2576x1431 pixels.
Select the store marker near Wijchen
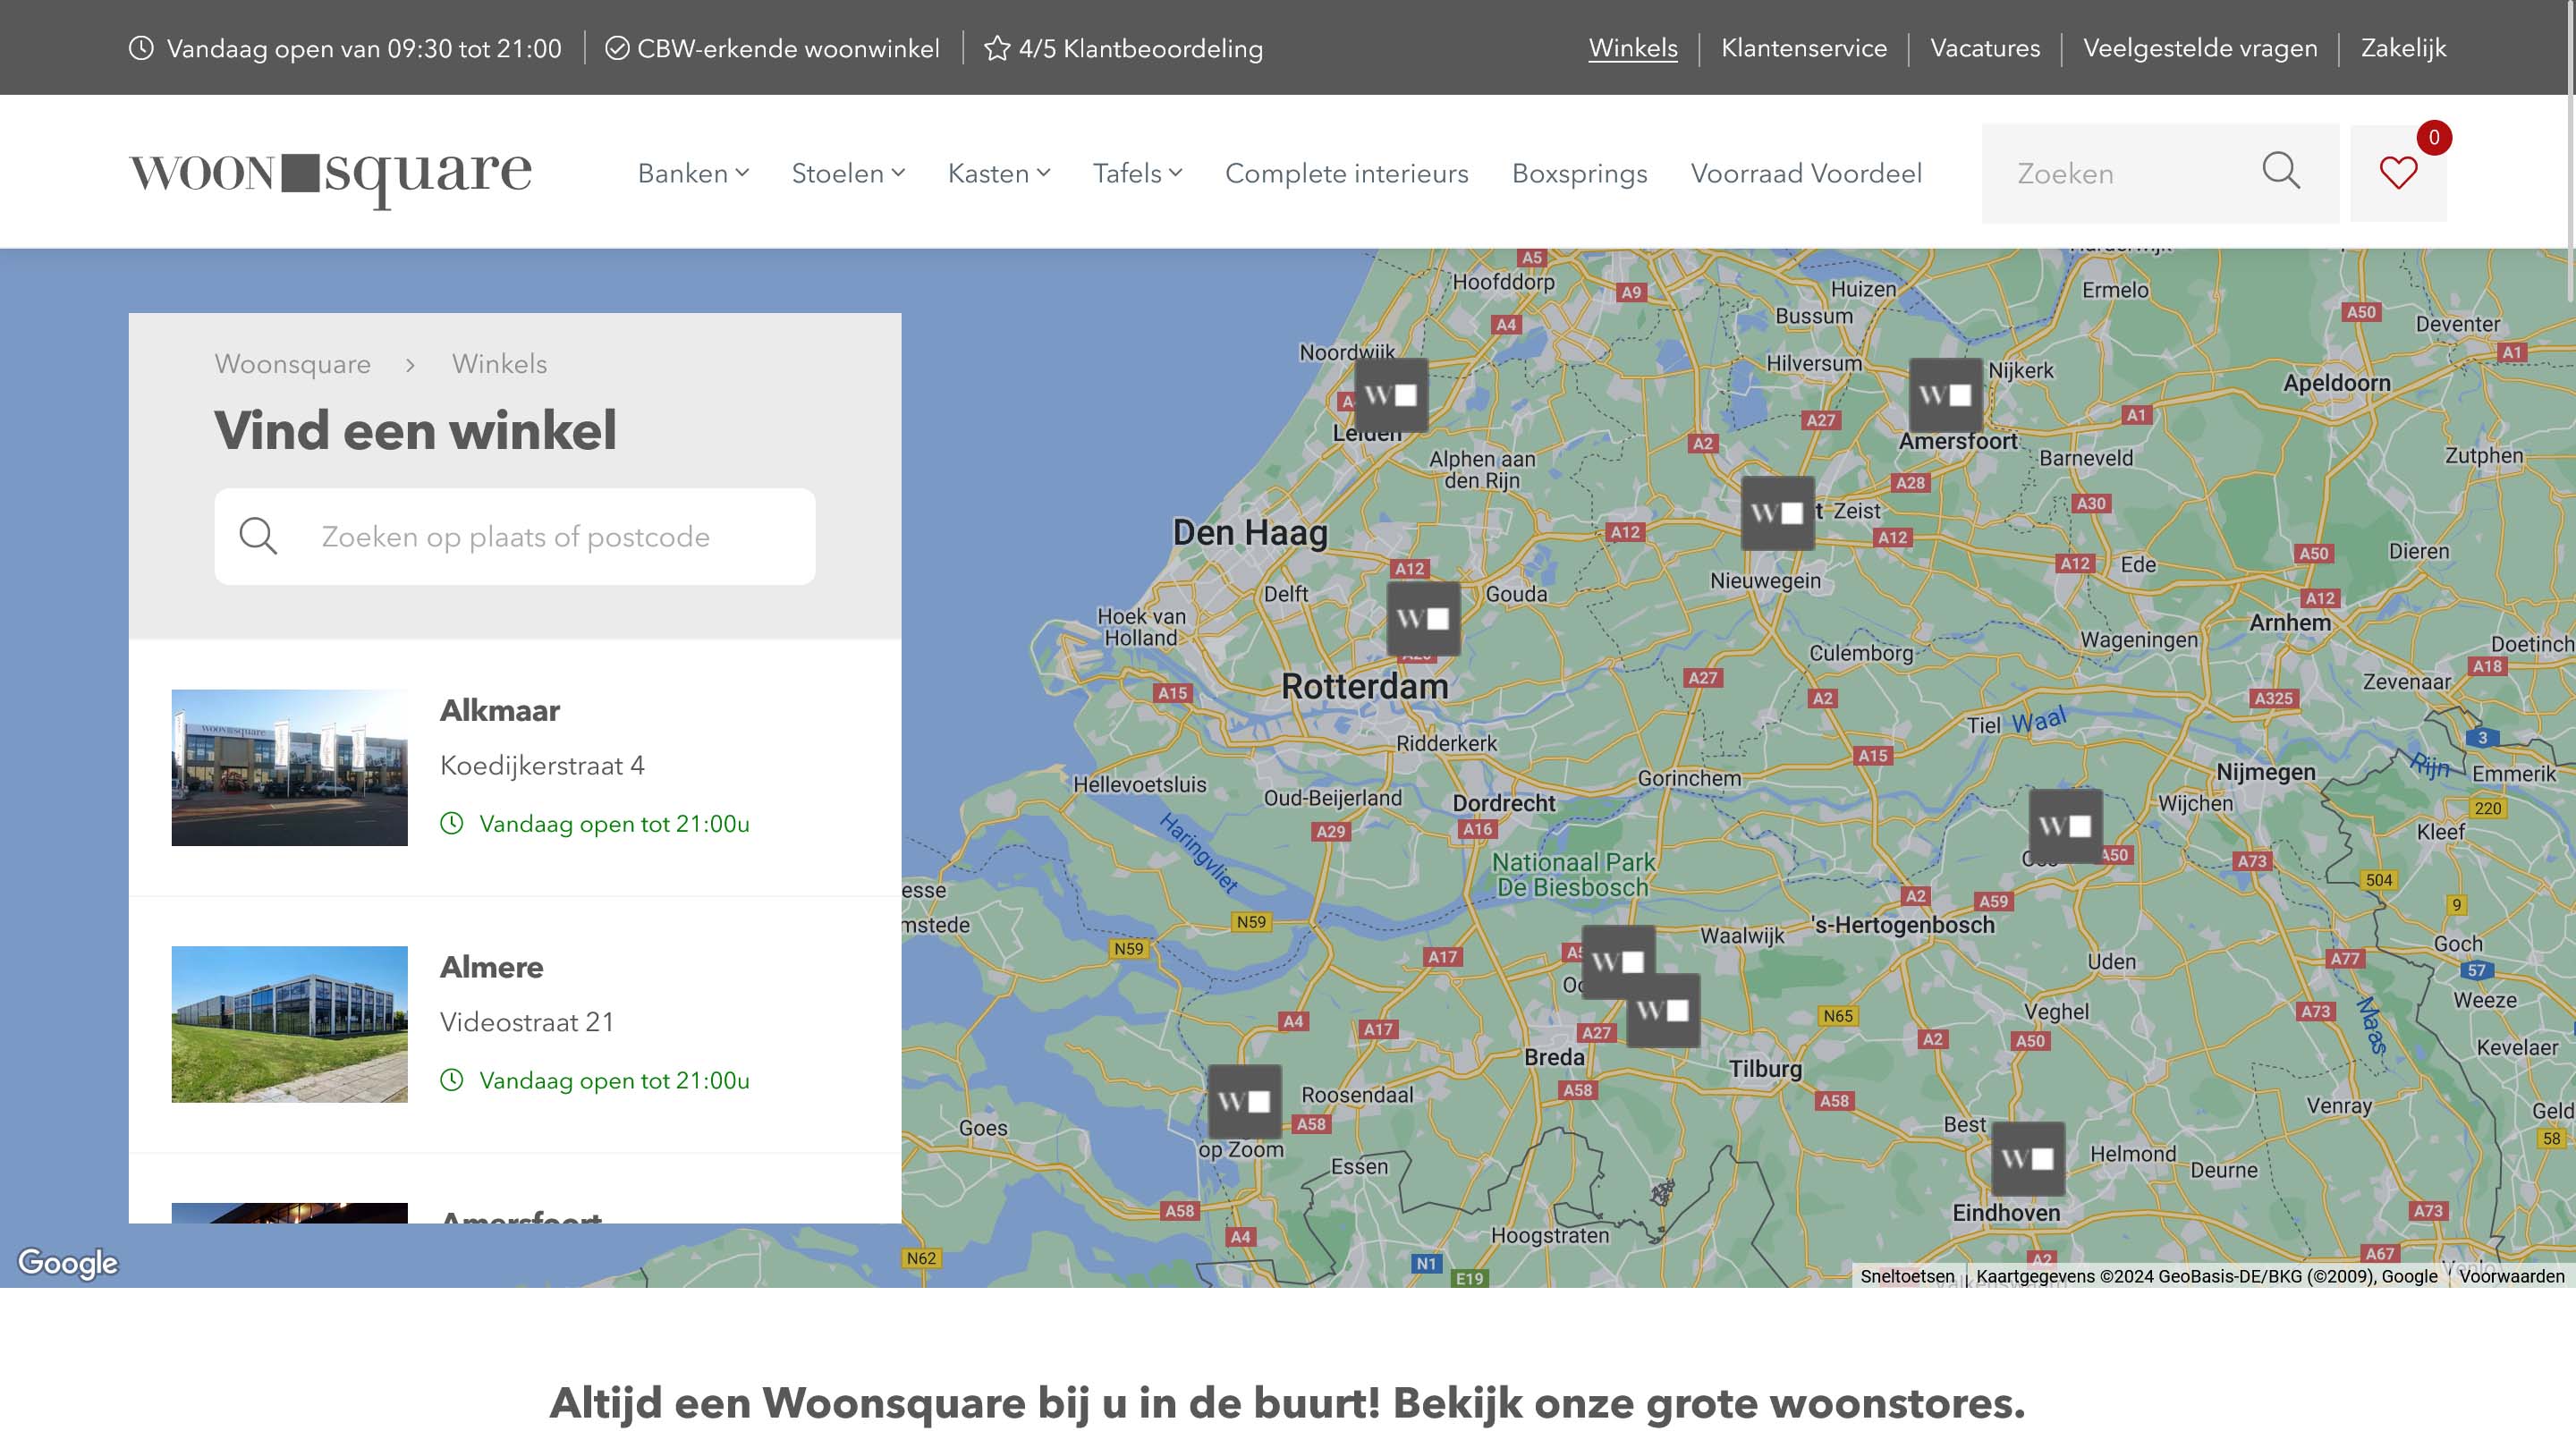[x=2066, y=825]
